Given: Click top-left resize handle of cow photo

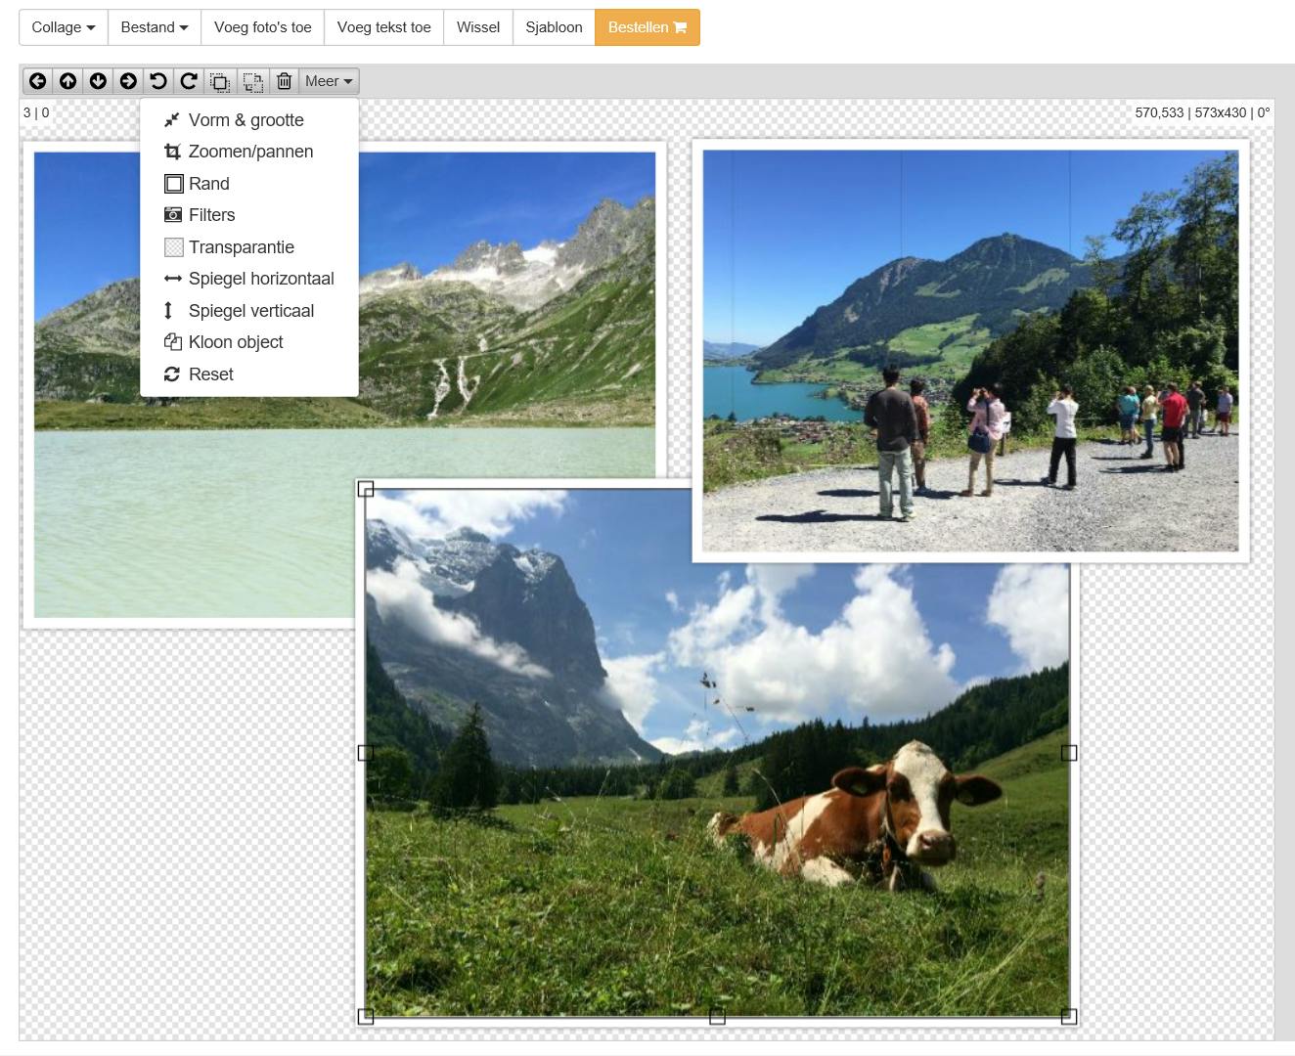Looking at the screenshot, I should 366,489.
